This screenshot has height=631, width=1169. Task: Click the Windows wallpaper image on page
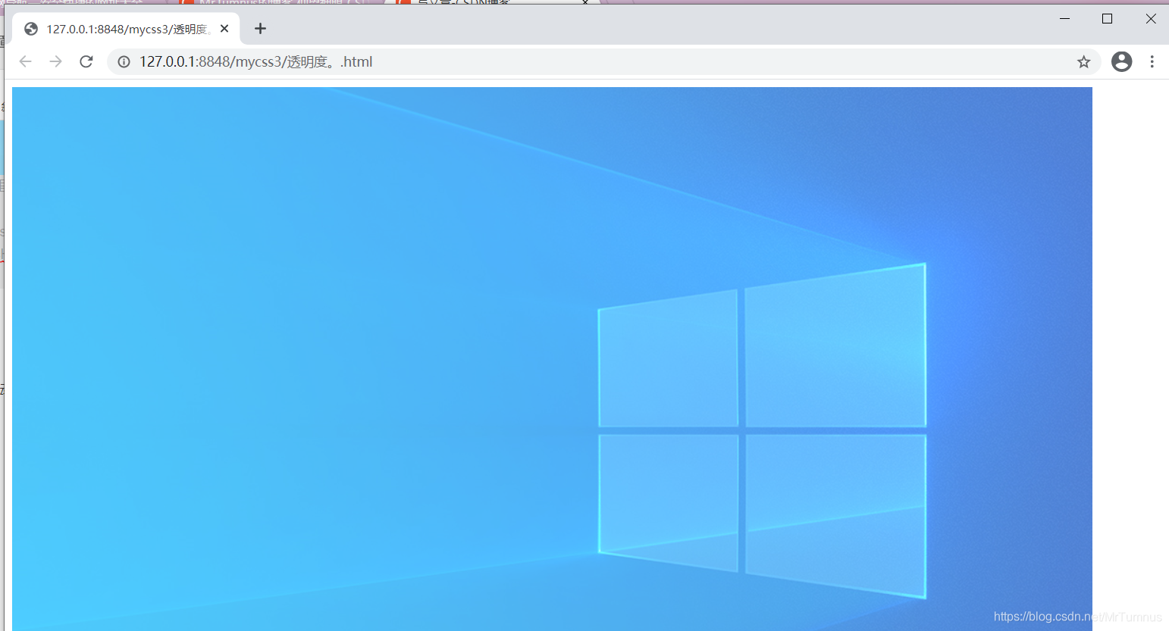click(x=552, y=358)
